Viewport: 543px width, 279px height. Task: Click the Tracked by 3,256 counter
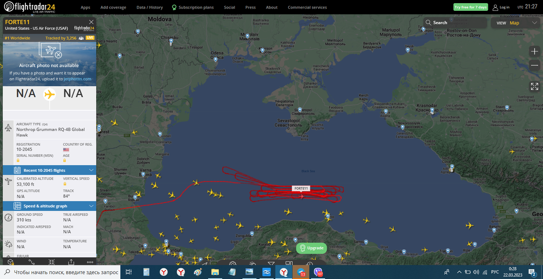[64, 38]
